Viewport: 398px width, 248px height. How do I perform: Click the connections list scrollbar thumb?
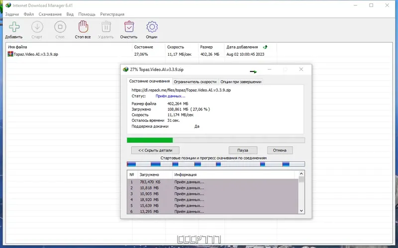[301, 179]
